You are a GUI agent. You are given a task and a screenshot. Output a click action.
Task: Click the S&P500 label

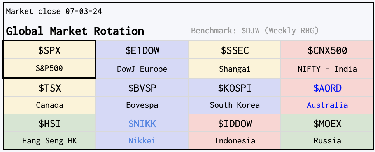click(49, 68)
